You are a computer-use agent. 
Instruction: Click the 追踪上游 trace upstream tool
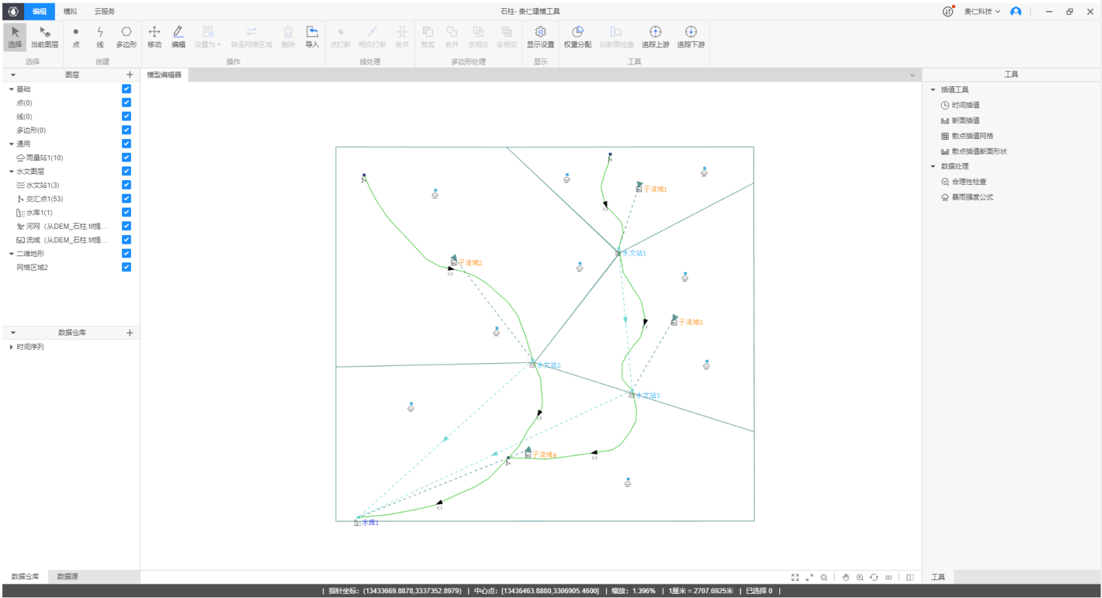tap(655, 37)
